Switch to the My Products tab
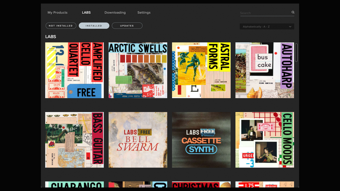 pyautogui.click(x=57, y=12)
